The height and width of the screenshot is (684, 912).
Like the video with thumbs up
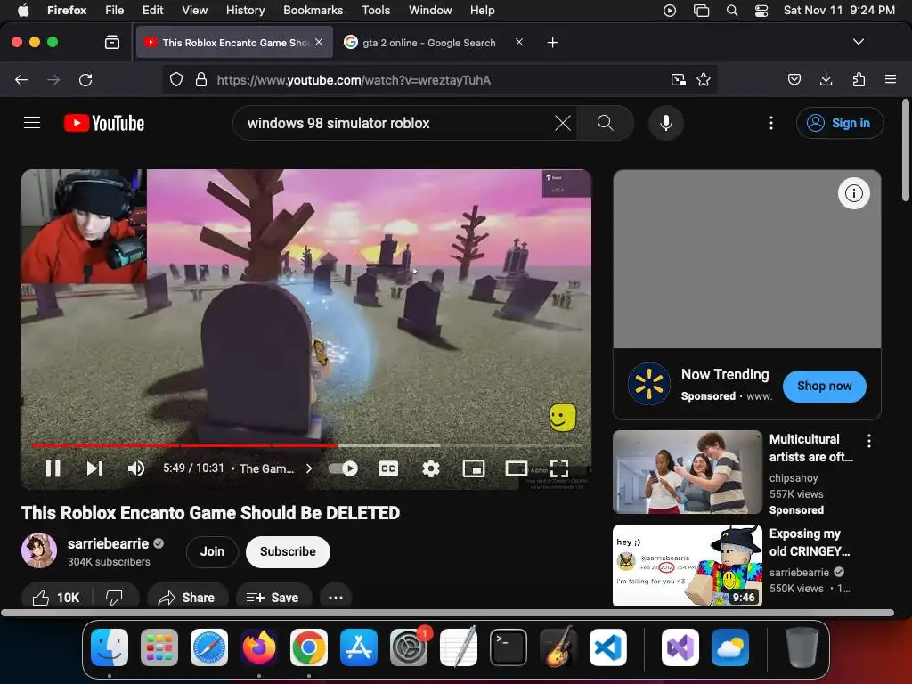[56, 598]
